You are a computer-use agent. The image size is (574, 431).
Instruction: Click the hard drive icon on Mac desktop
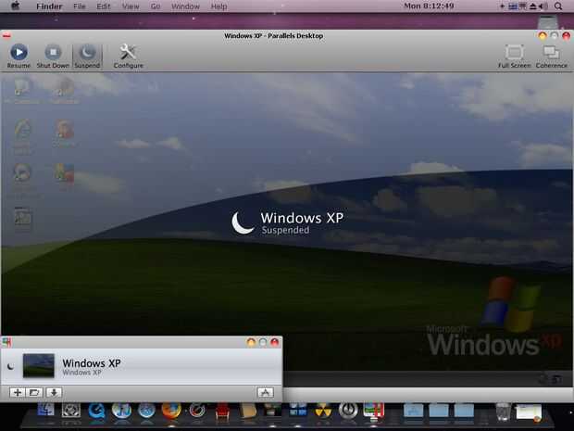click(x=548, y=21)
